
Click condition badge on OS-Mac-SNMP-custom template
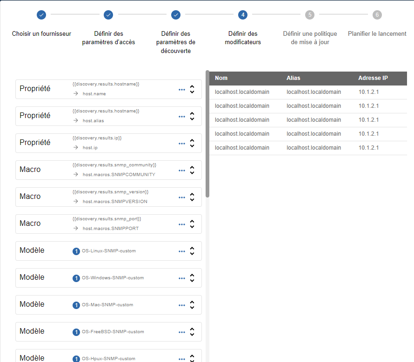pos(76,305)
